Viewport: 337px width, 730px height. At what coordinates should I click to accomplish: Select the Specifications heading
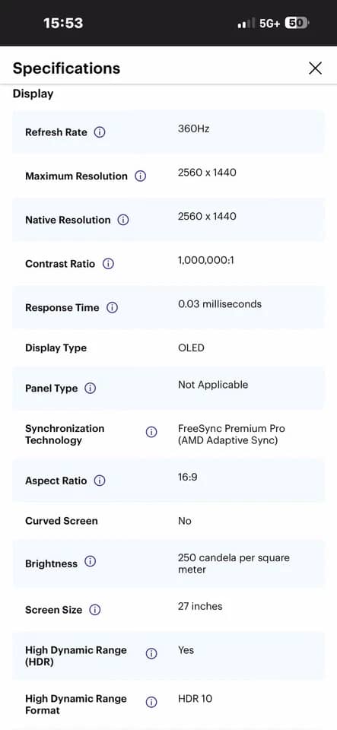point(66,68)
